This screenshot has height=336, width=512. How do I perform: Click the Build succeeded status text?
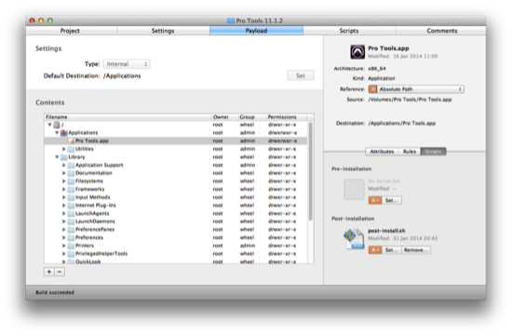55,292
